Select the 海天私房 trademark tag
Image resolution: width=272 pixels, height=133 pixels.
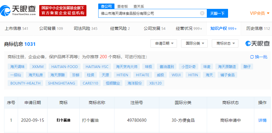(36, 75)
